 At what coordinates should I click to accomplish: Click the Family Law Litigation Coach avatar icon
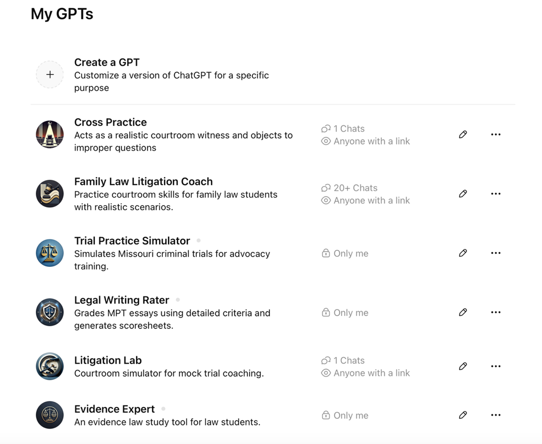click(x=50, y=194)
